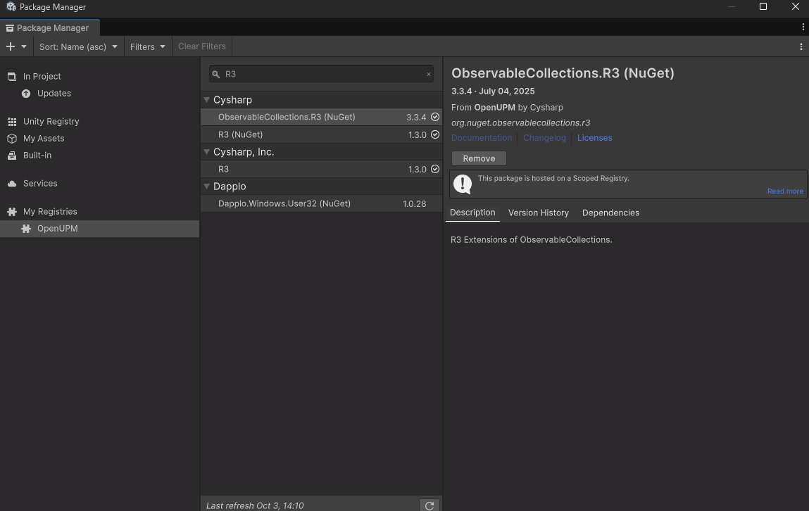
Task: Click the Services cloud icon
Action: [12, 184]
